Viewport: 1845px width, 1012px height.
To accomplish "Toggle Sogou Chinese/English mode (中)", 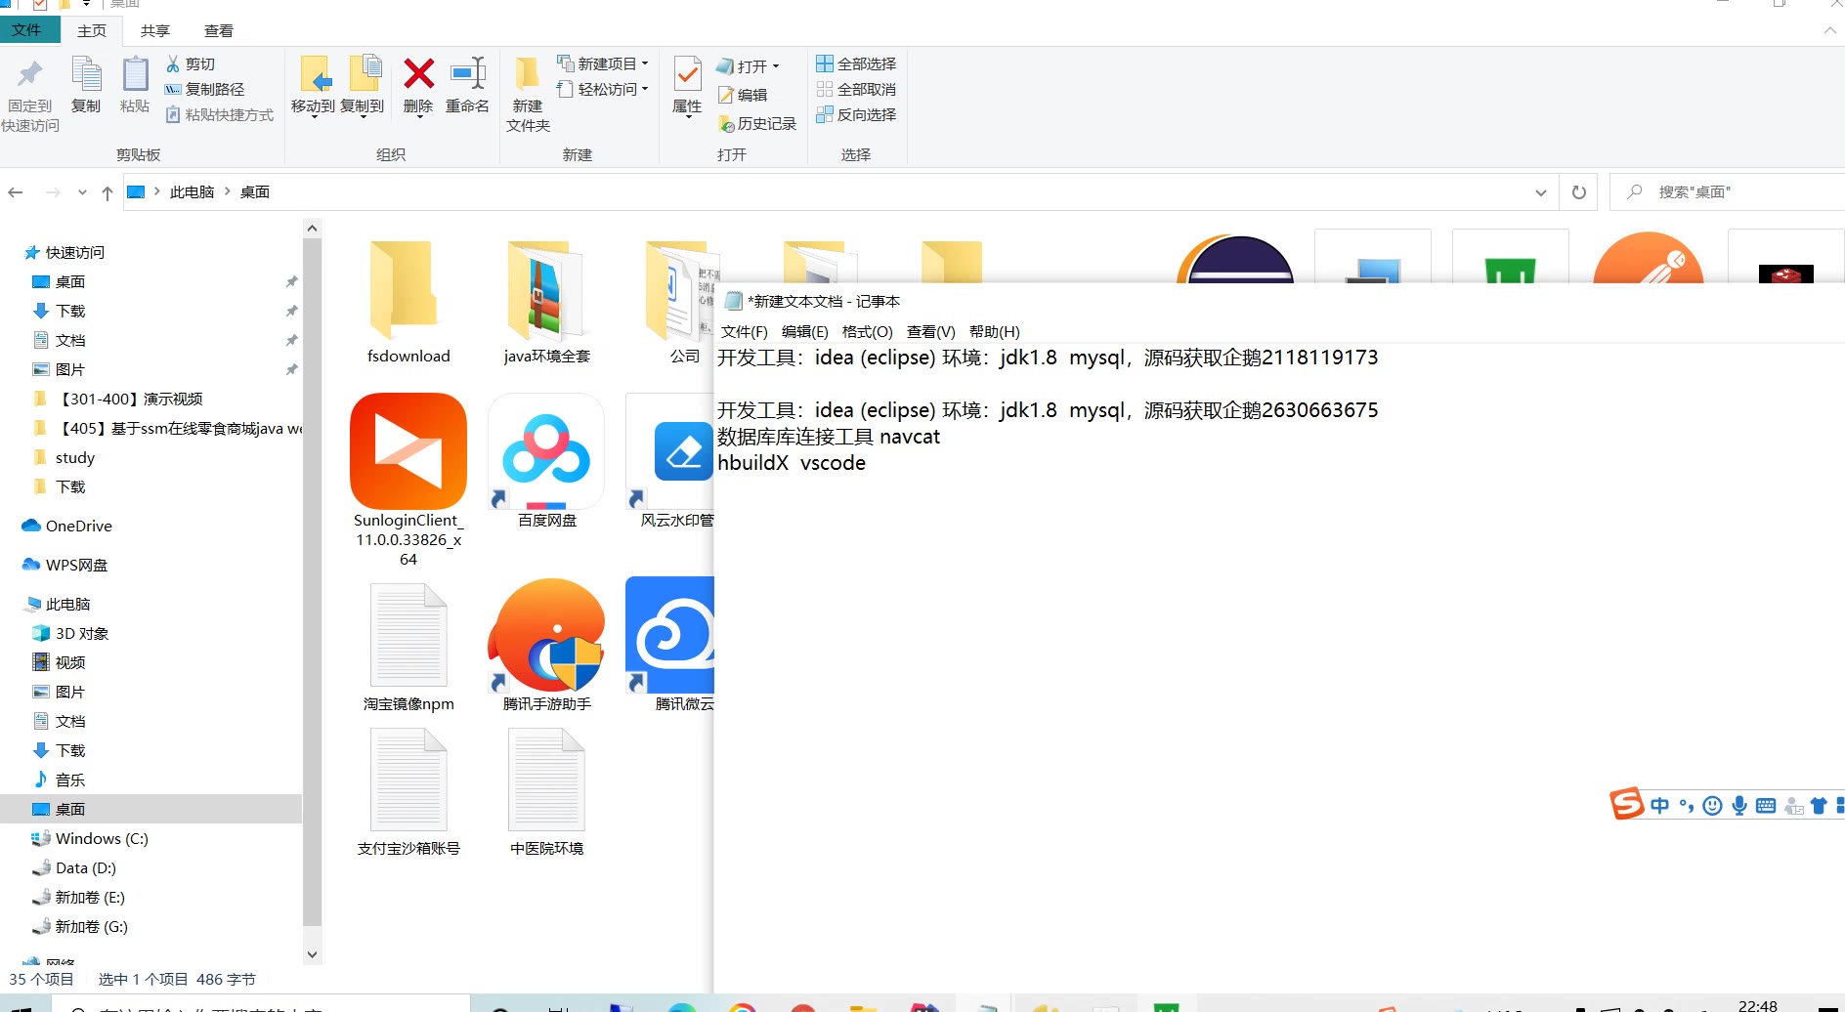I will coord(1659,806).
